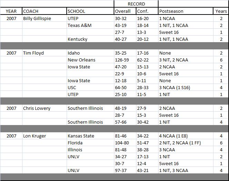
Task: Select the Tim Floyd coach cell
Action: tap(44, 53)
